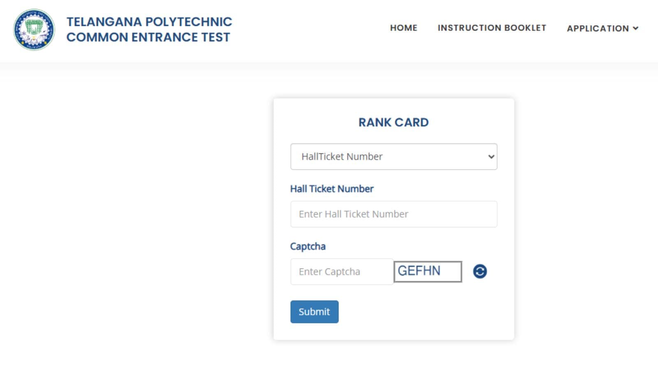Viewport: 658px width, 370px height.
Task: Click the Captcha field label
Action: [x=308, y=246]
